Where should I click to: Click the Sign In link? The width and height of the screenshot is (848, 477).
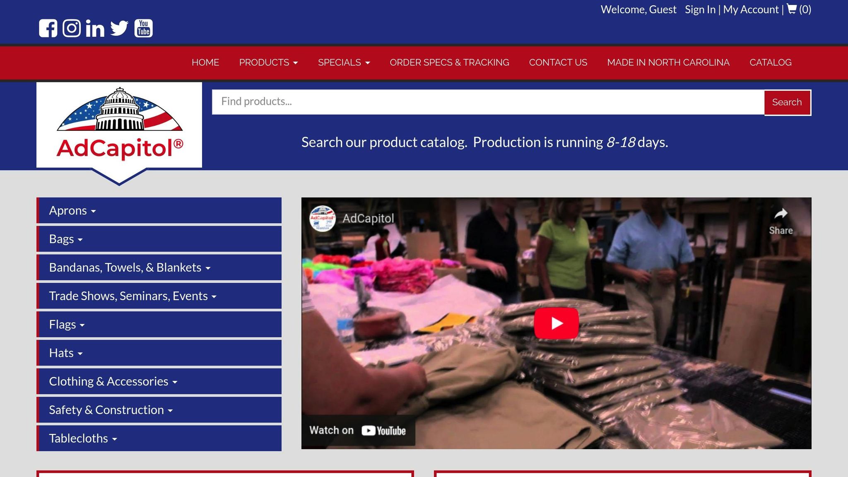point(700,10)
